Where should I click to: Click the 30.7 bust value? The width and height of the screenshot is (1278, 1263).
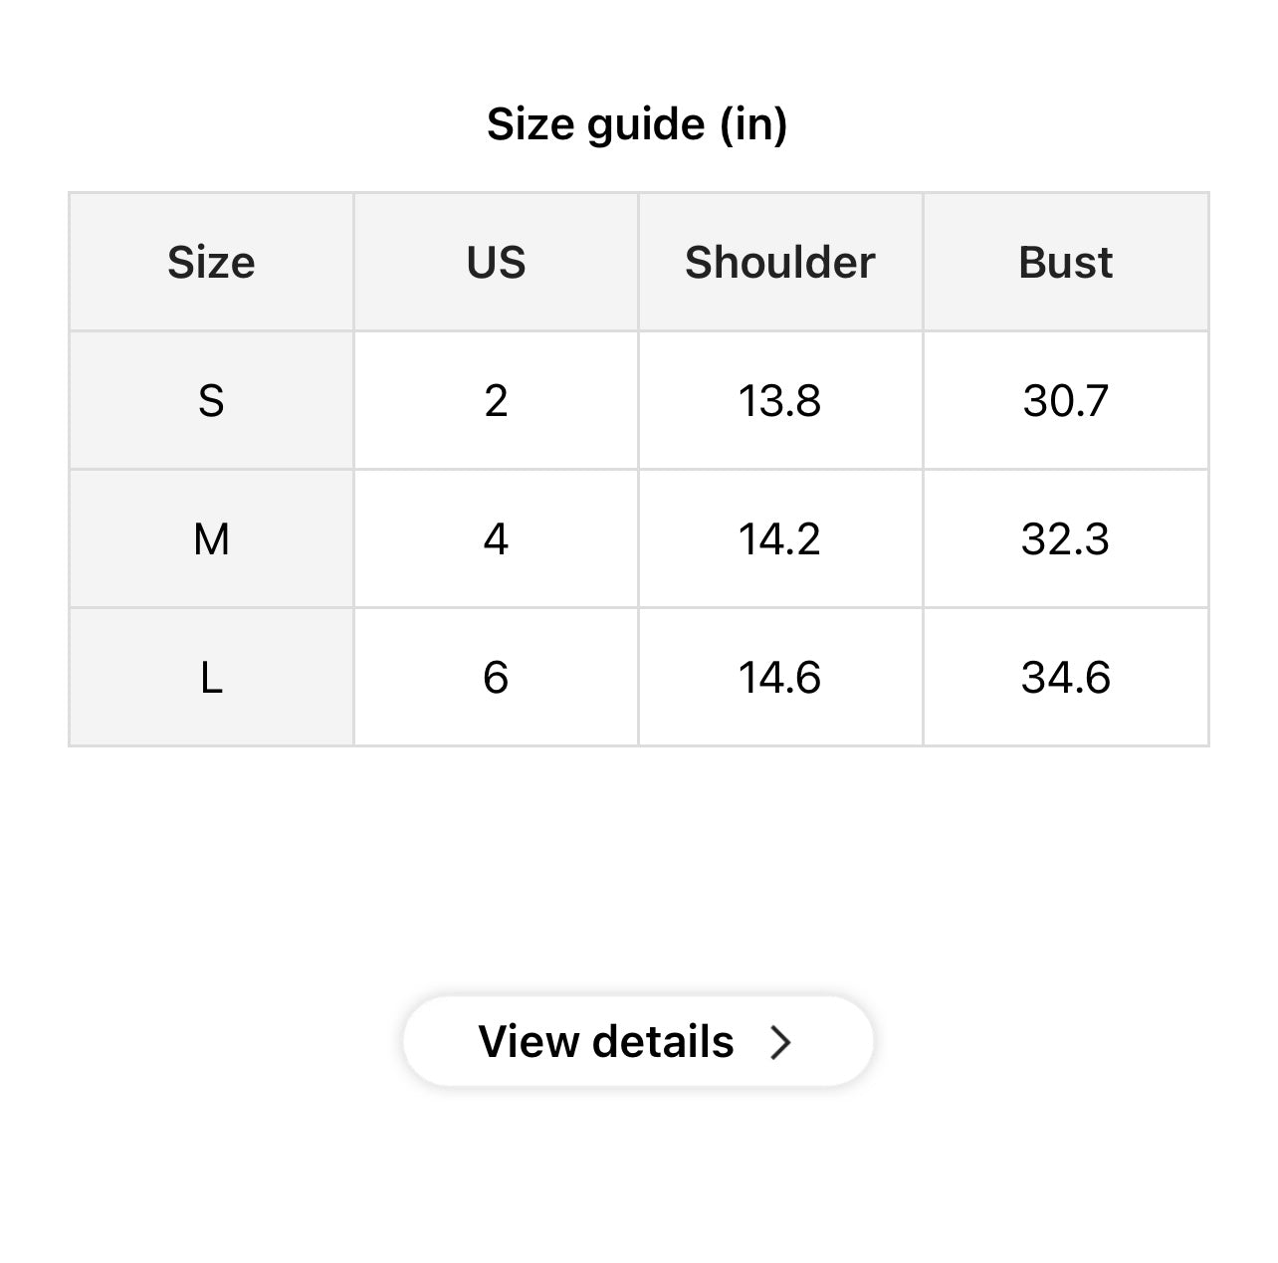click(x=1065, y=401)
